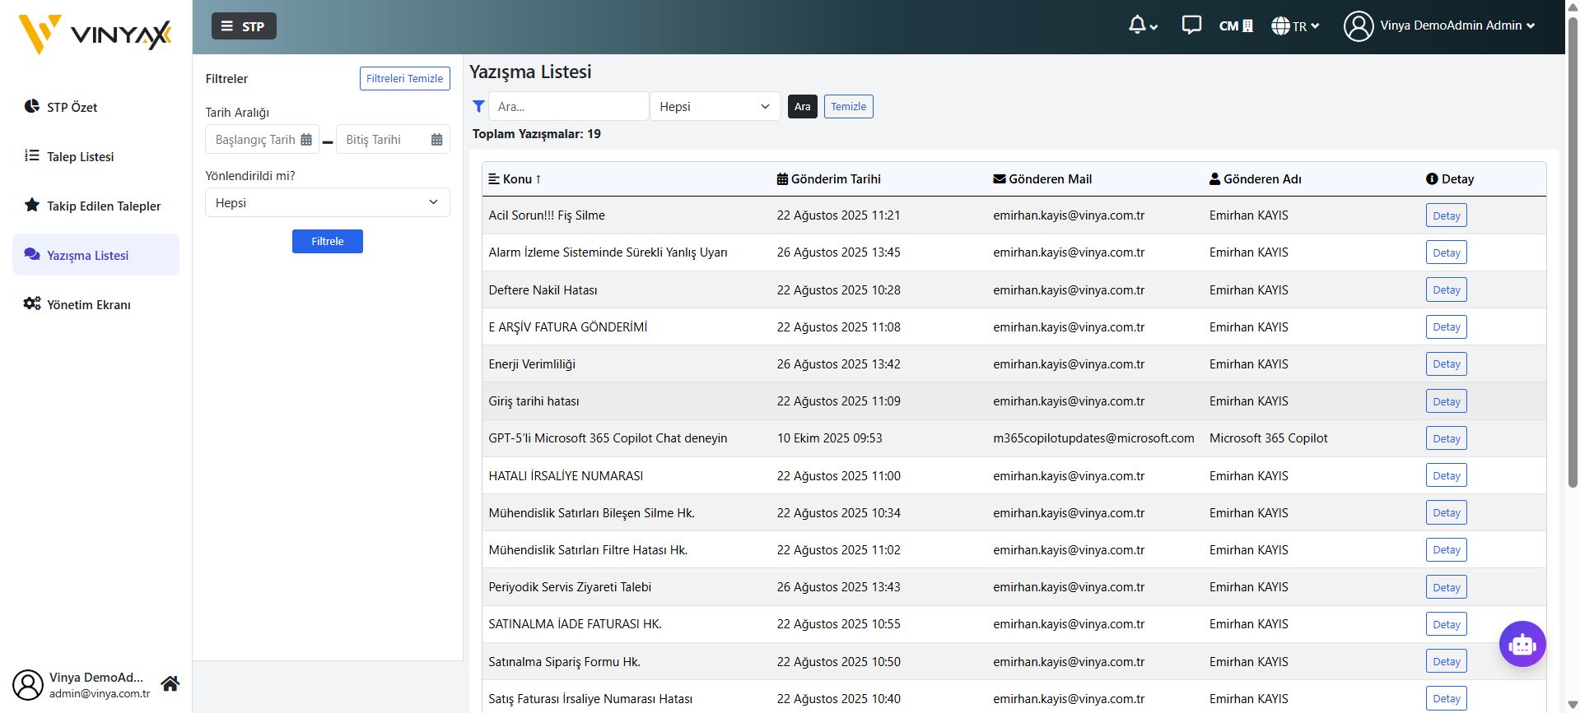Open Yönetim Ekranı admin page

pyautogui.click(x=96, y=304)
